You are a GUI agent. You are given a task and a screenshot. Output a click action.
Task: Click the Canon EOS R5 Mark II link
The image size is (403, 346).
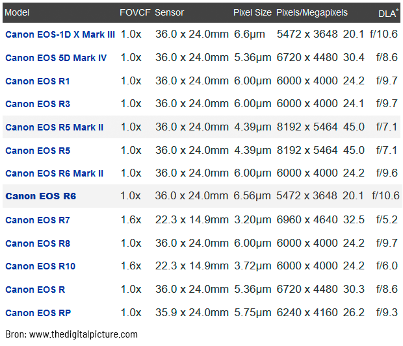(55, 127)
